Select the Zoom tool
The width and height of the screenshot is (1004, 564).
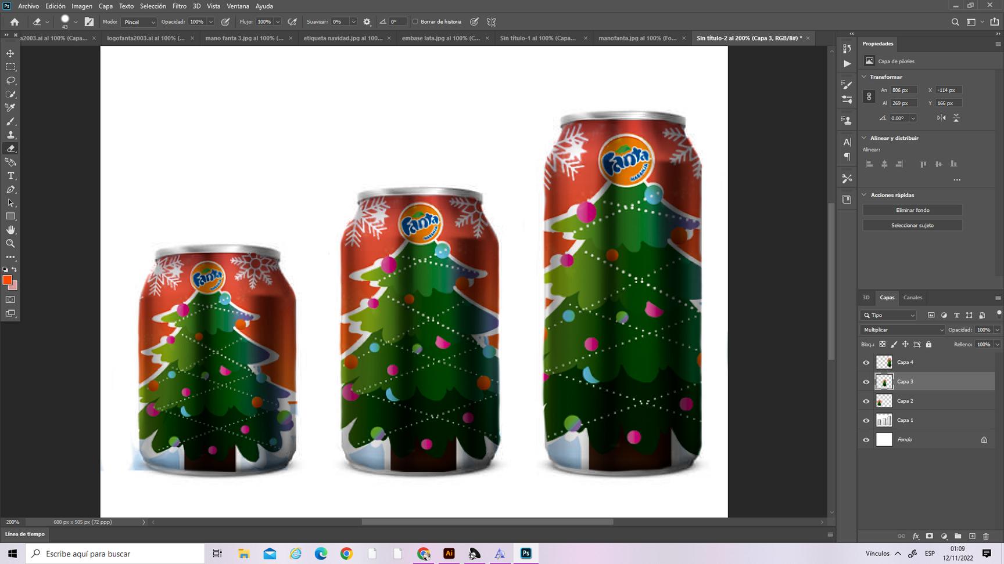point(10,244)
